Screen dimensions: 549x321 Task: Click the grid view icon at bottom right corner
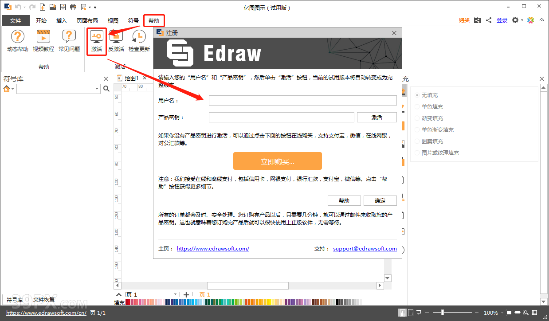(534, 313)
